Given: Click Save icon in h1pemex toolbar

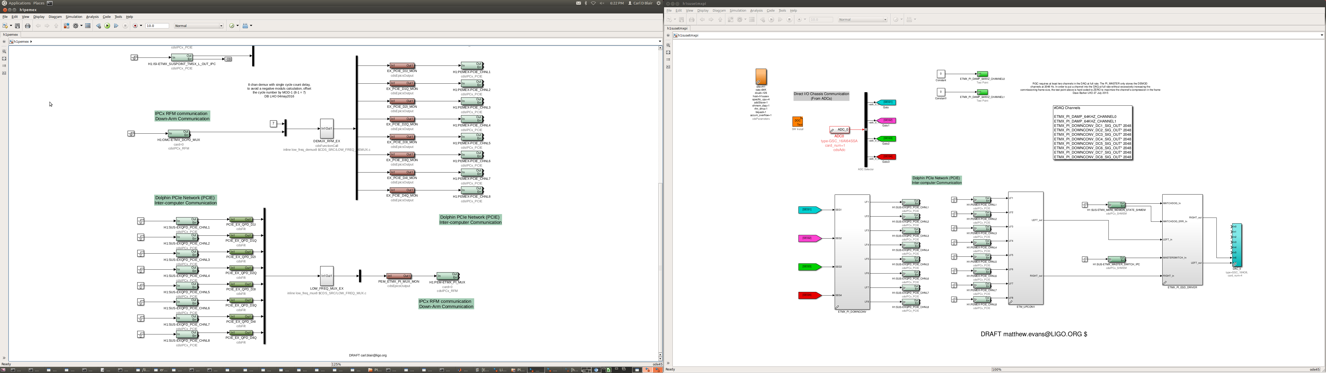Looking at the screenshot, I should [18, 26].
